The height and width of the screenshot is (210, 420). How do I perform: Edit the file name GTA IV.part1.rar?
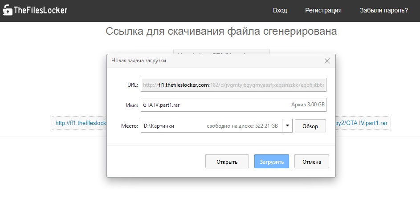(x=233, y=105)
